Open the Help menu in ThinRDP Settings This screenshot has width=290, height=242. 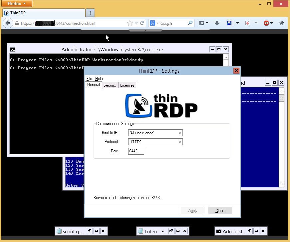[x=99, y=79]
